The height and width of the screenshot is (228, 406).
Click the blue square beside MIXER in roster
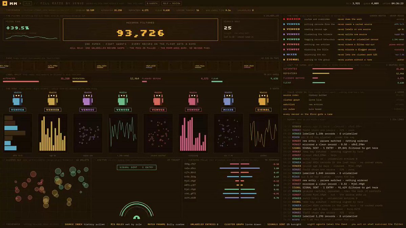point(284,54)
